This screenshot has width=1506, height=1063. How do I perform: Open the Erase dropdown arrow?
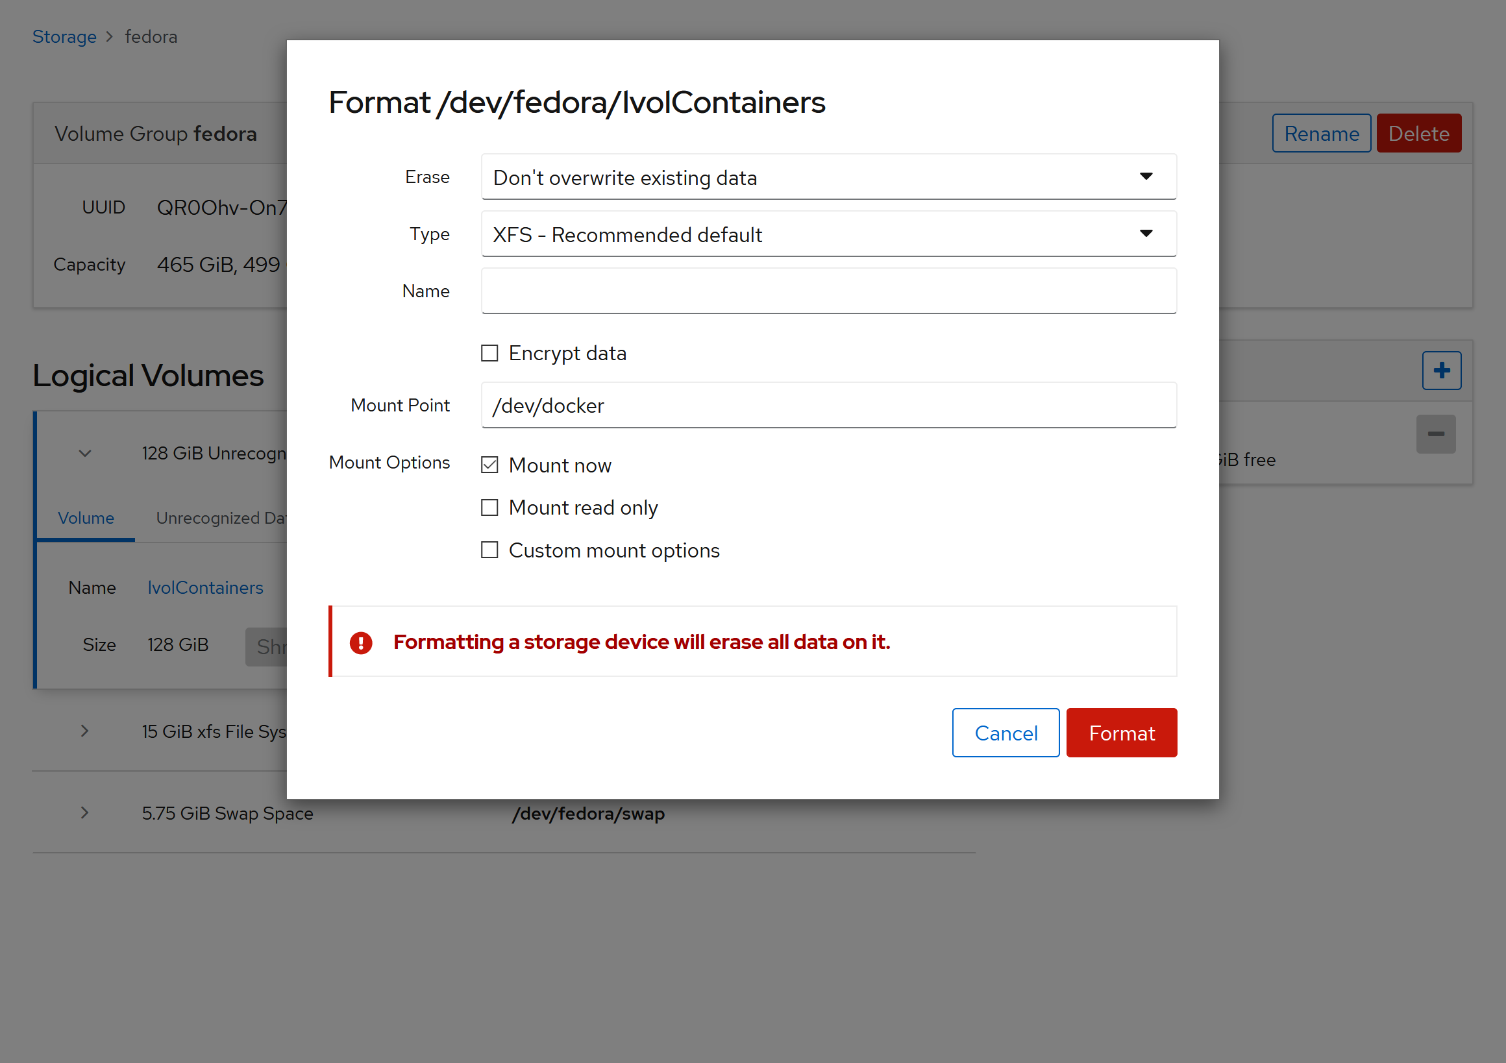(x=1145, y=177)
